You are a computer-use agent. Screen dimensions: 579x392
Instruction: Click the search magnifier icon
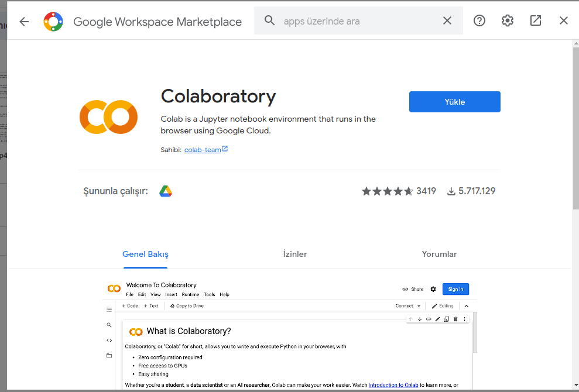tap(269, 20)
